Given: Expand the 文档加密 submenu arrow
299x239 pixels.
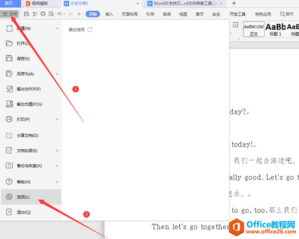Looking at the screenshot, I should click(57, 151).
